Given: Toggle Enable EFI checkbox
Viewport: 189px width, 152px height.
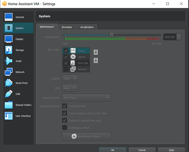Looking at the screenshot, I should [x=65, y=120].
